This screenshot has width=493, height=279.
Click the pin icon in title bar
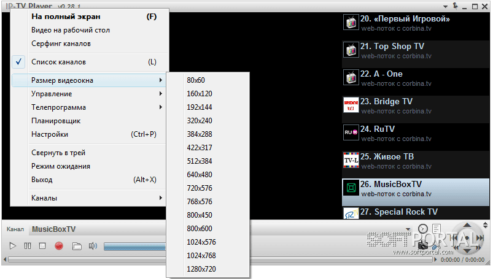(x=455, y=6)
